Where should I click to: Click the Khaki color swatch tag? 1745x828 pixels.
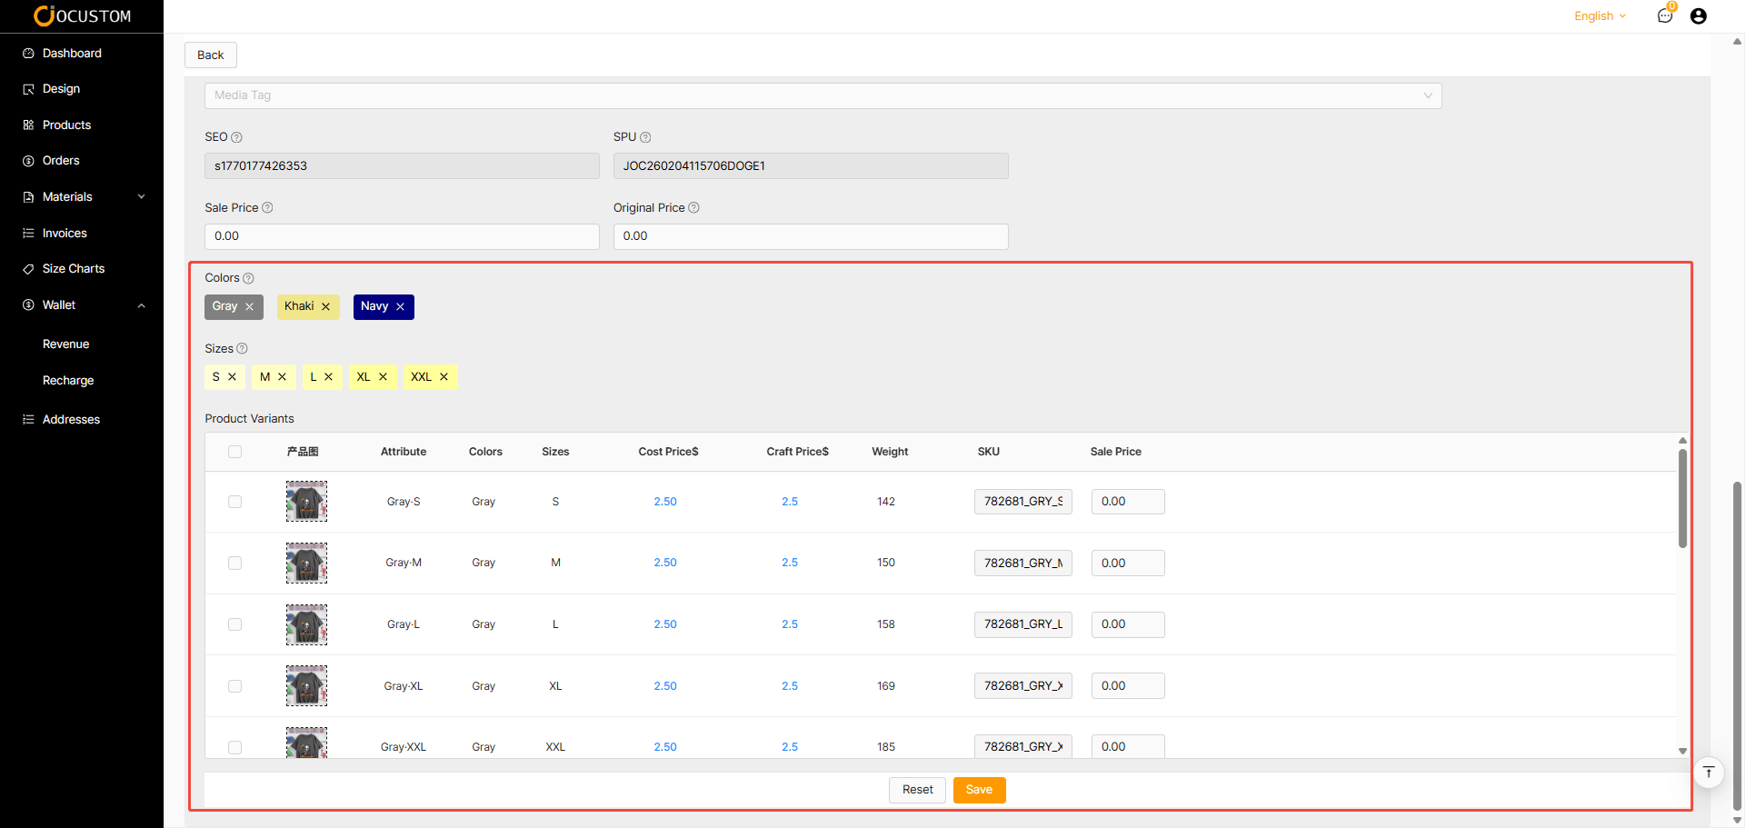tap(299, 307)
